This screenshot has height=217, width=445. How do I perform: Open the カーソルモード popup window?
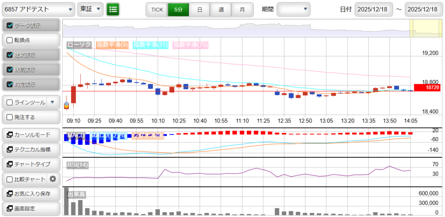(x=30, y=135)
